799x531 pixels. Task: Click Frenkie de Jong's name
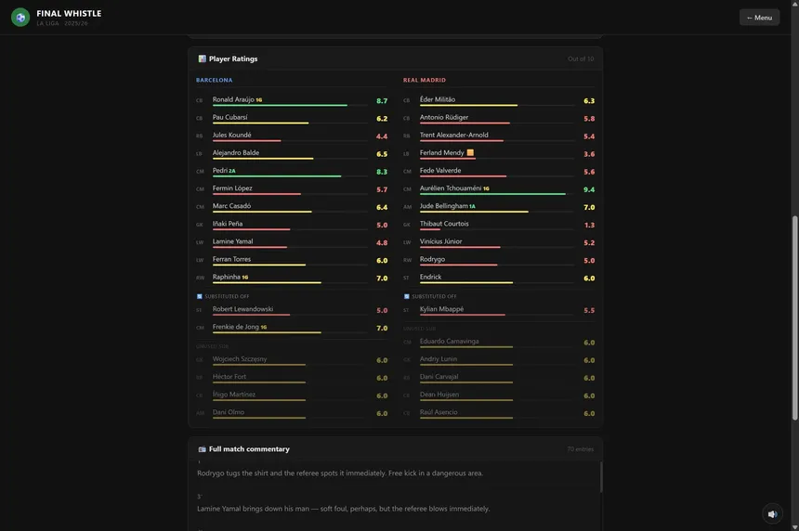(235, 327)
